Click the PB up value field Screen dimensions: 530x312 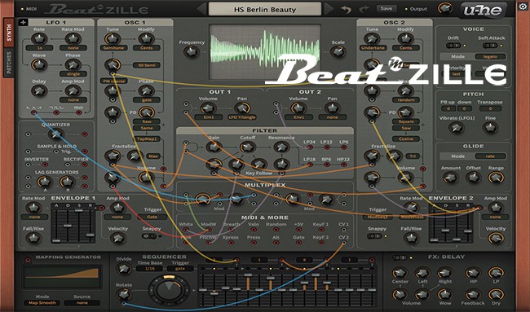tap(448, 108)
